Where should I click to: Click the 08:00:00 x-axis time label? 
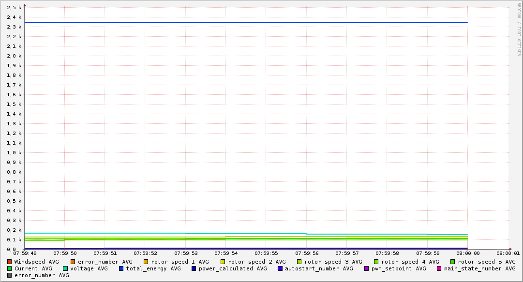click(x=467, y=253)
